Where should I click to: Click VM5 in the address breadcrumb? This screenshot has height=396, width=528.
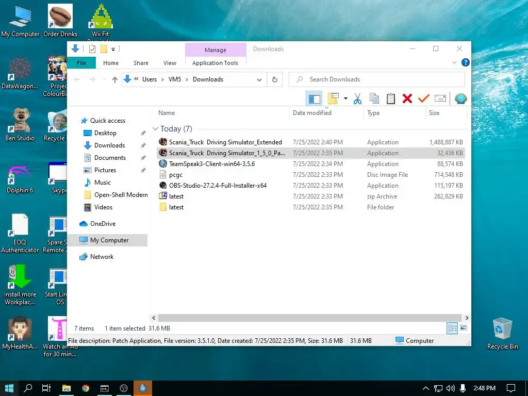click(174, 79)
